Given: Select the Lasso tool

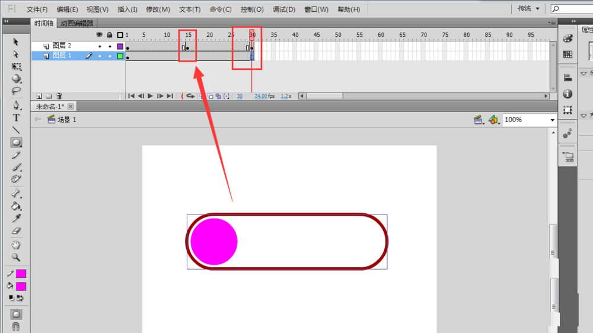Looking at the screenshot, I should [x=16, y=91].
